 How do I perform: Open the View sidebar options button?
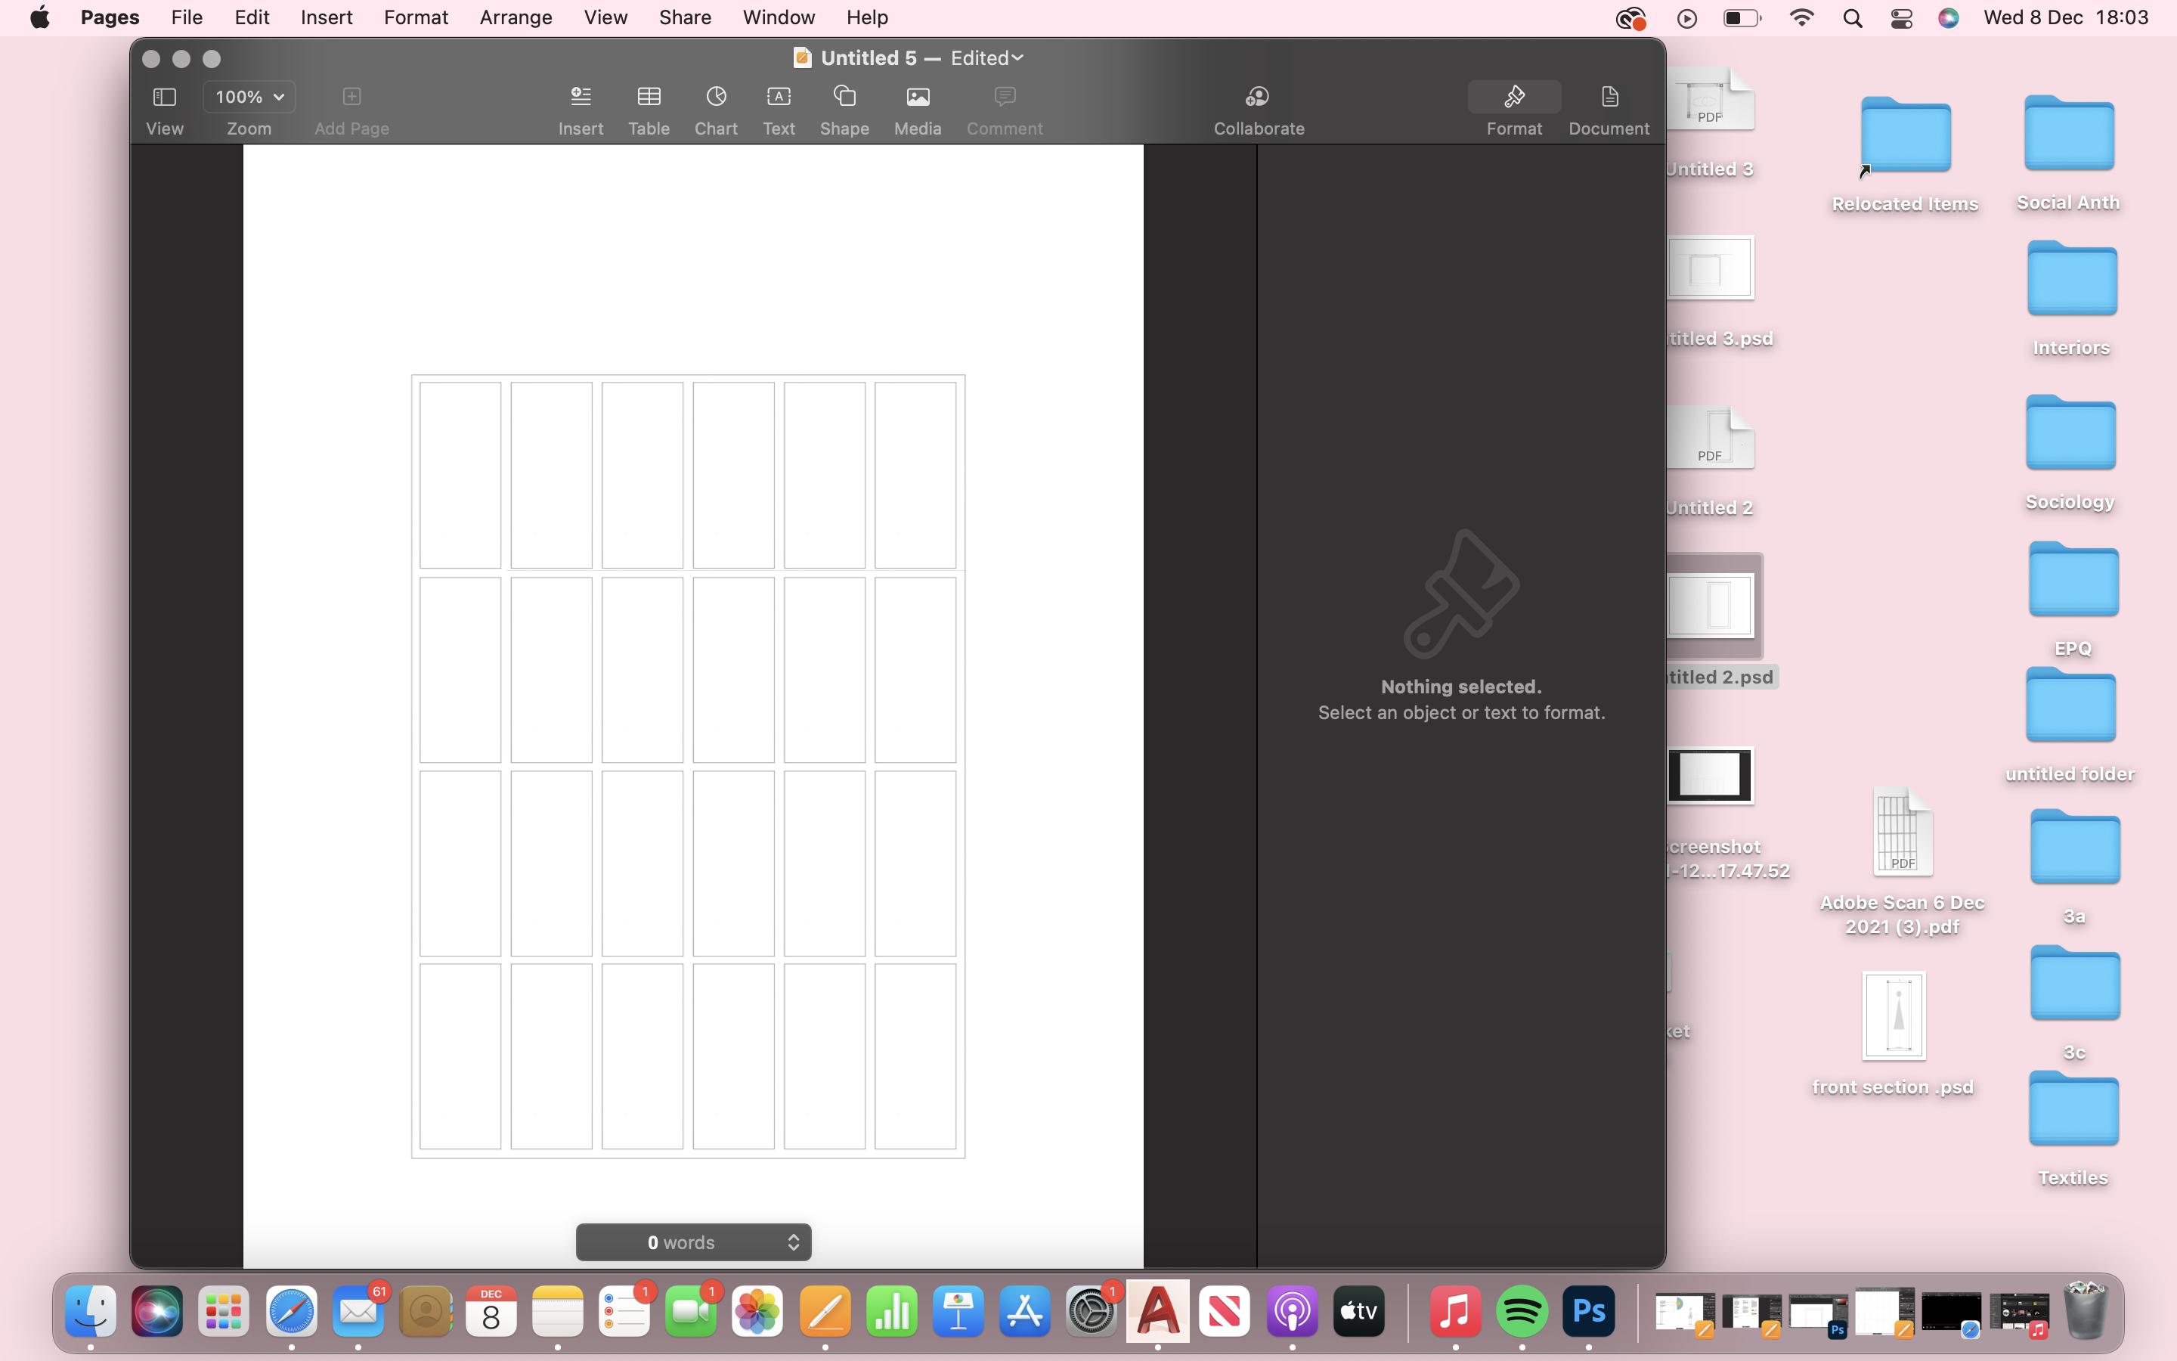click(x=164, y=98)
